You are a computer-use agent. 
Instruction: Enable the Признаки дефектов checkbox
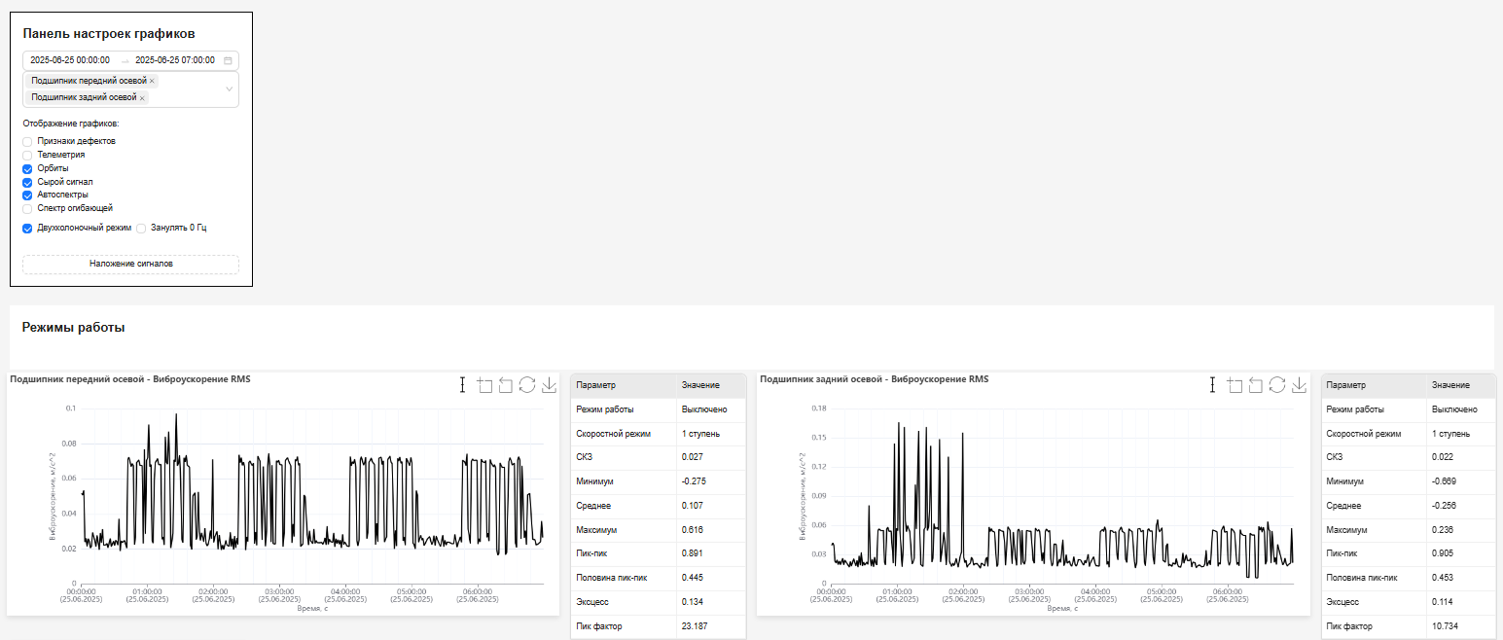[x=27, y=142]
